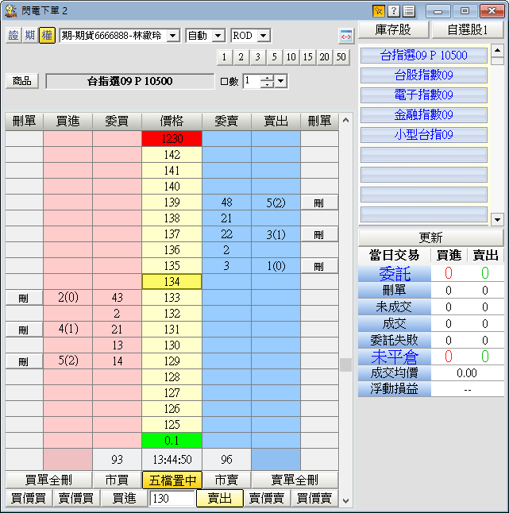The width and height of the screenshot is (509, 513).
Task: Switch to 自選股1 tab
Action: pos(468,30)
